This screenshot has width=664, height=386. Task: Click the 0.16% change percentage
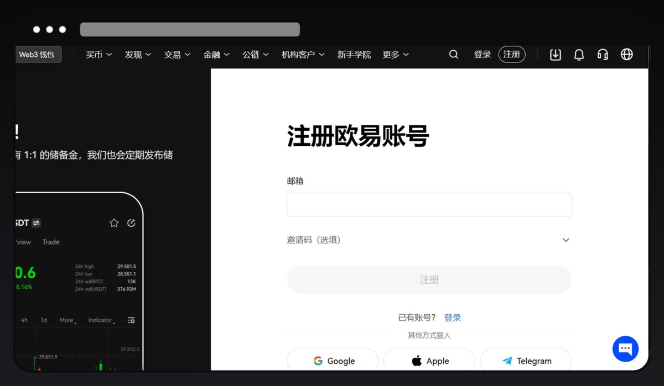tap(24, 287)
